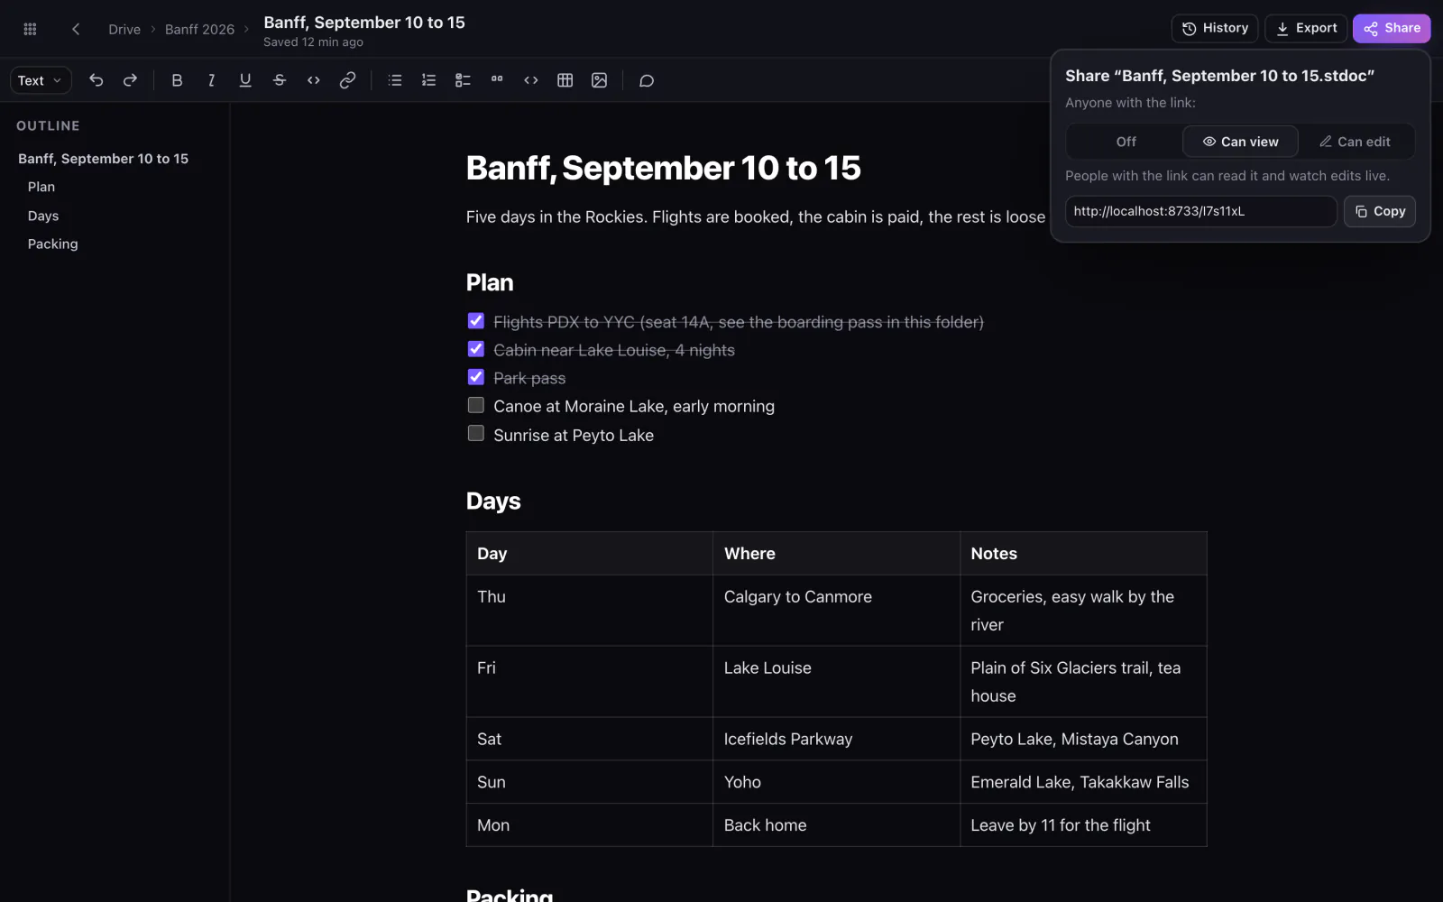Viewport: 1443px width, 902px height.
Task: Navigate to Banff 2026 folder breadcrumb
Action: pyautogui.click(x=199, y=29)
